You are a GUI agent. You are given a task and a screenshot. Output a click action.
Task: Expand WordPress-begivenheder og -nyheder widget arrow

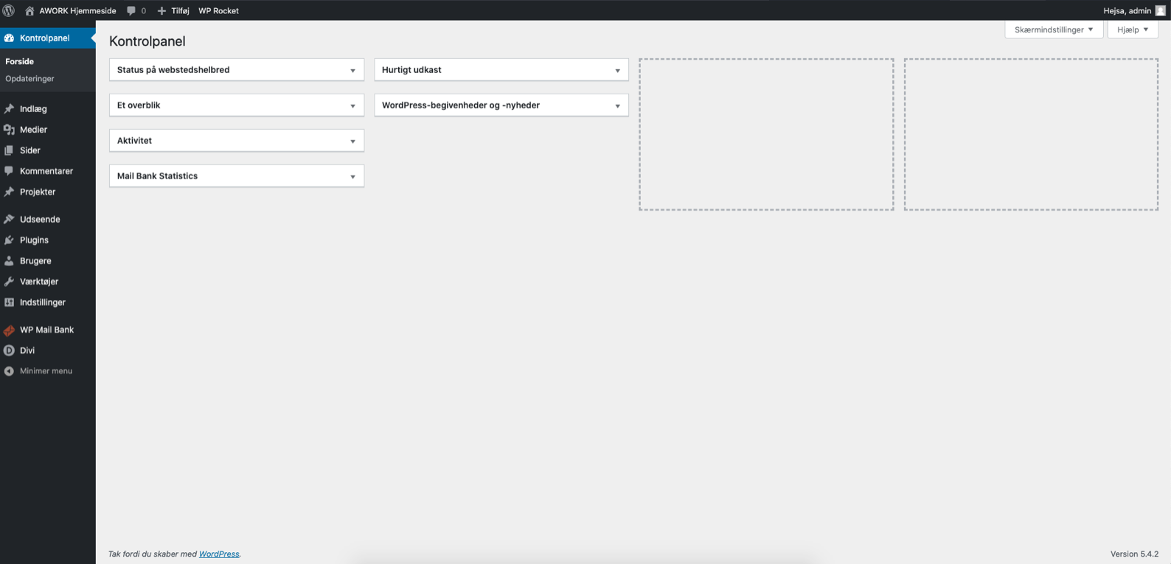pos(617,105)
